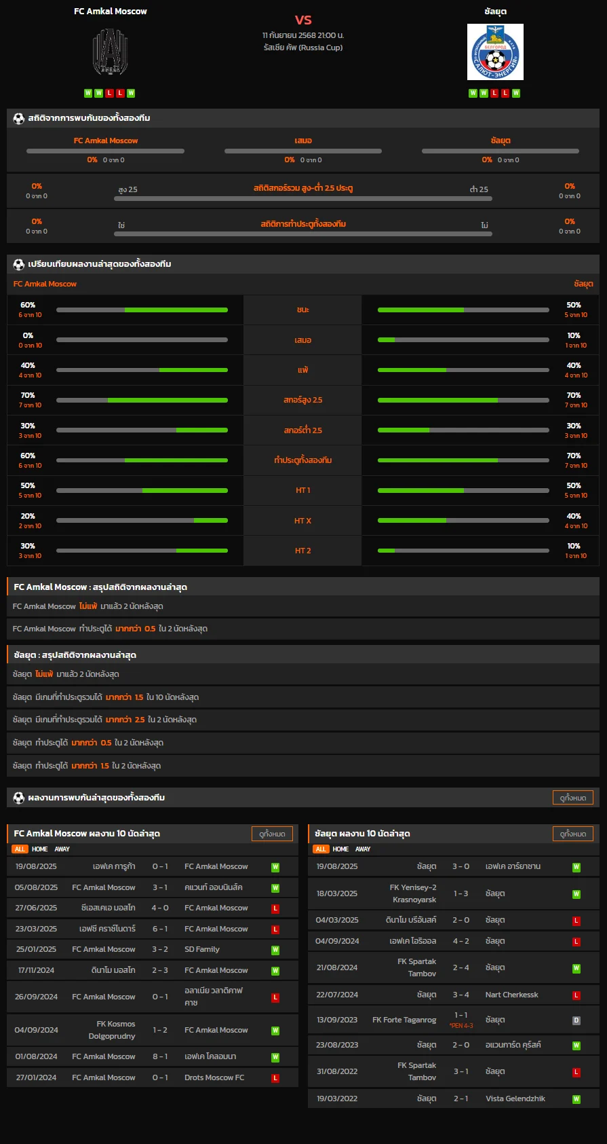Click the W badge on Amkal's 01/08/2024 match

275,1057
